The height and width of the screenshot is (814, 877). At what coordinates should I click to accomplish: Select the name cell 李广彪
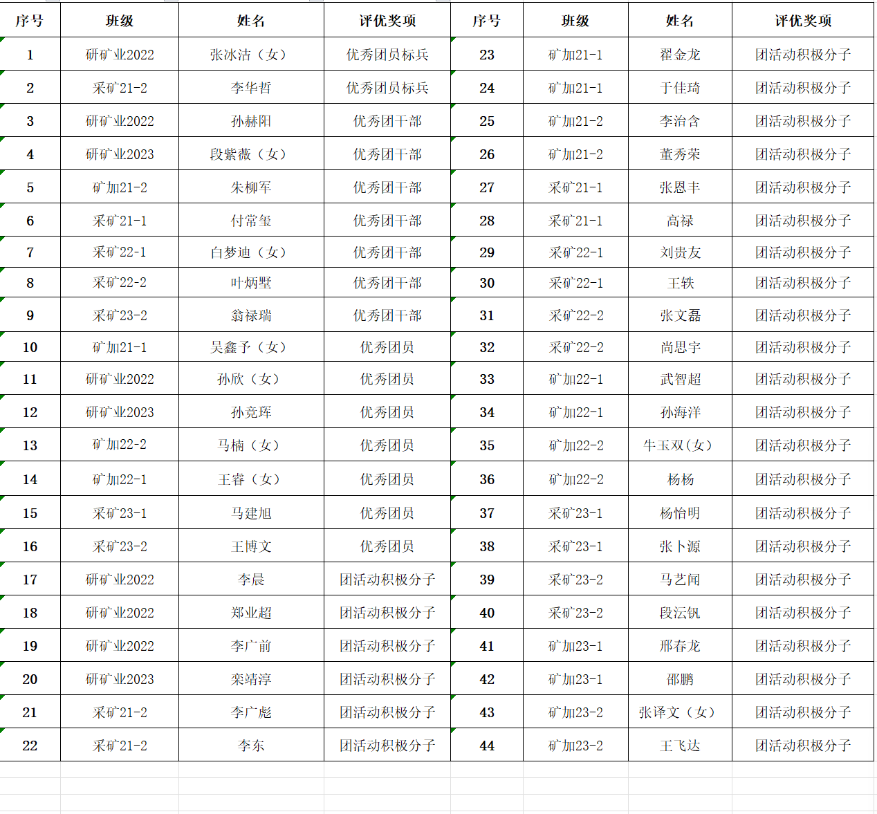[x=250, y=712]
